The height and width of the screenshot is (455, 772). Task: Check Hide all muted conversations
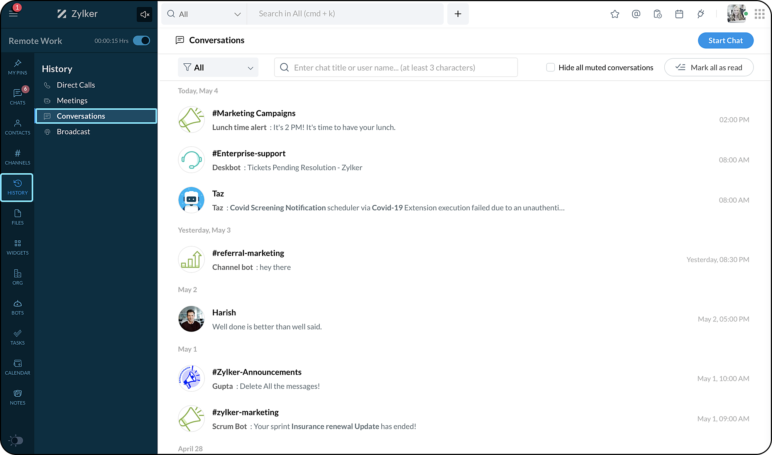(550, 68)
